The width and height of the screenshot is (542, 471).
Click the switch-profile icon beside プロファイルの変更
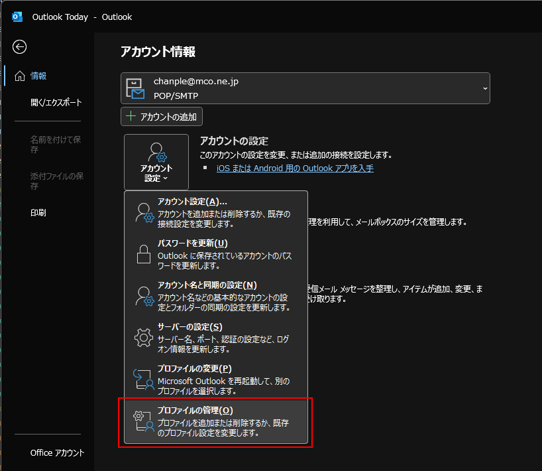(x=143, y=379)
